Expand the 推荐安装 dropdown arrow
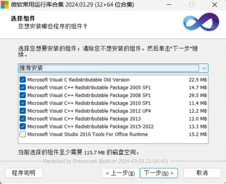Viewport: 226px width, 184px height. tap(204, 68)
